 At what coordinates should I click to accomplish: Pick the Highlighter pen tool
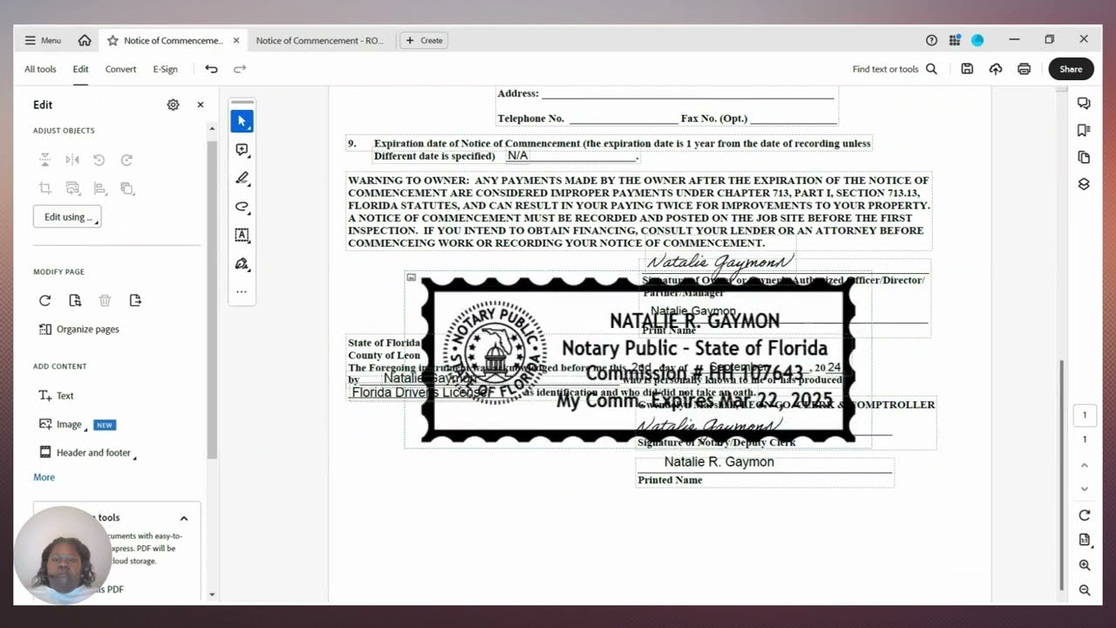(x=242, y=178)
